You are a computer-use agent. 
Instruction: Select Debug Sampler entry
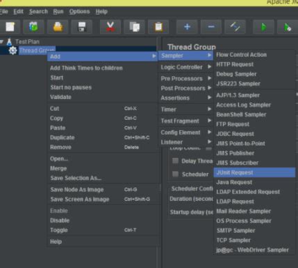[254, 74]
